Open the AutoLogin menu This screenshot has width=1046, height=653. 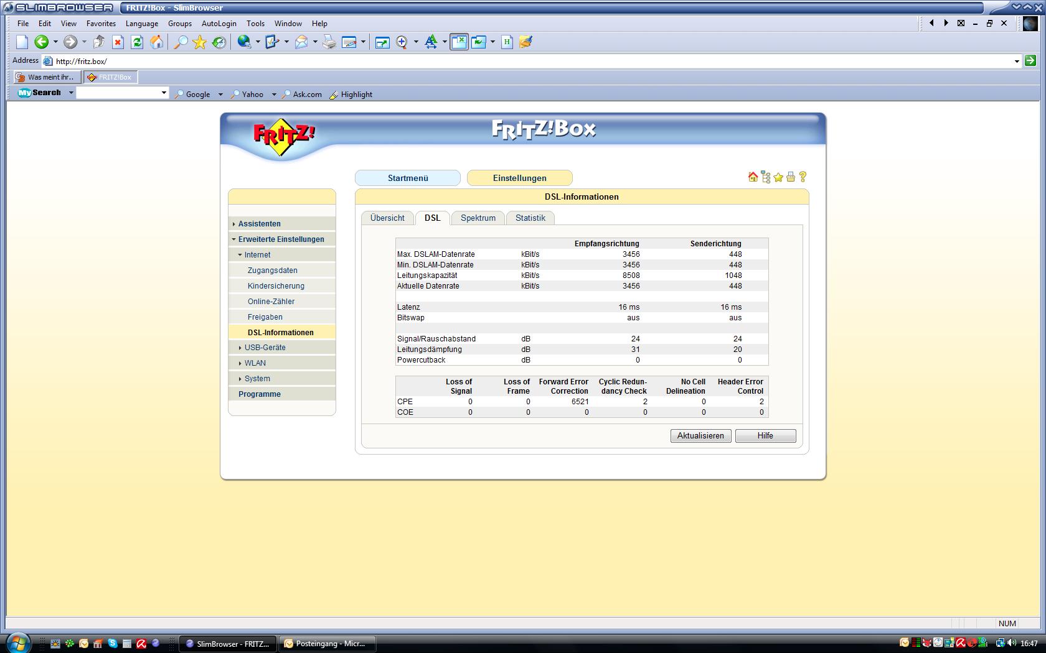coord(219,24)
